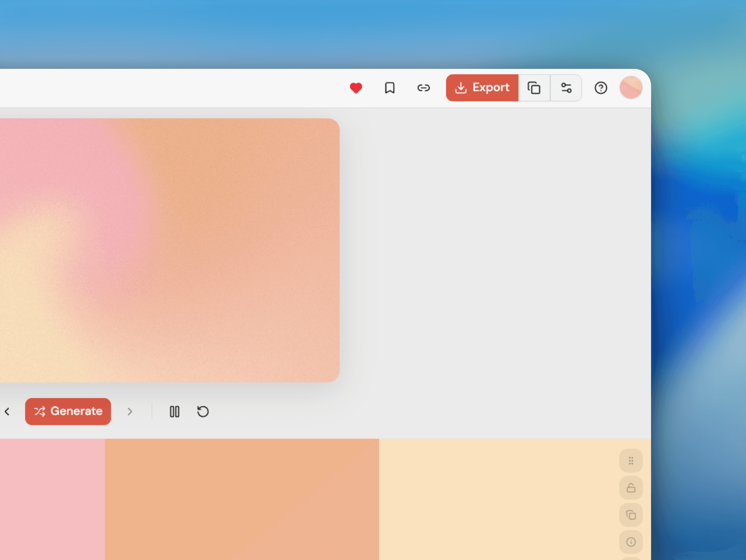Go to the previous palette
746x560 pixels.
click(x=7, y=411)
